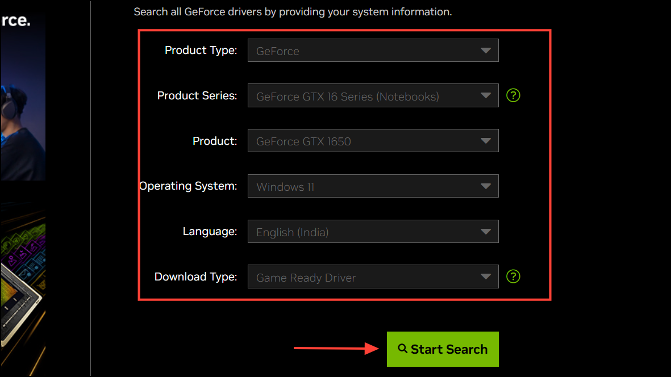Click the Product Series label
This screenshot has height=377, width=671.
point(197,96)
